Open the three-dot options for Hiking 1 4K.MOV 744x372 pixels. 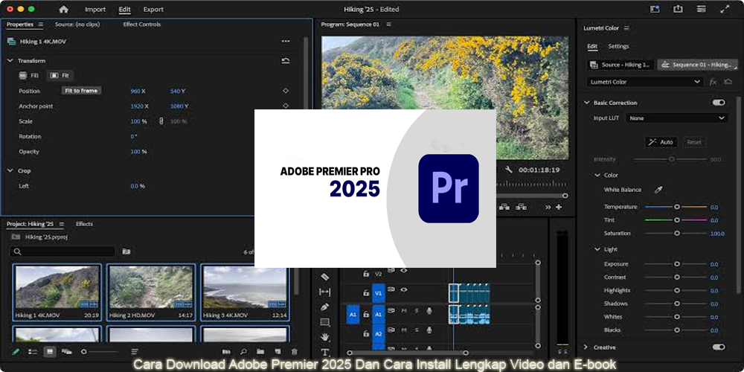tap(286, 41)
